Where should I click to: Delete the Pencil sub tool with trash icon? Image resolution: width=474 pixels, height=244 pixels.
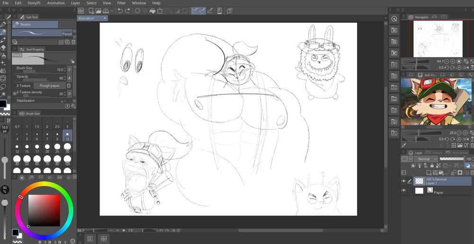(73, 42)
